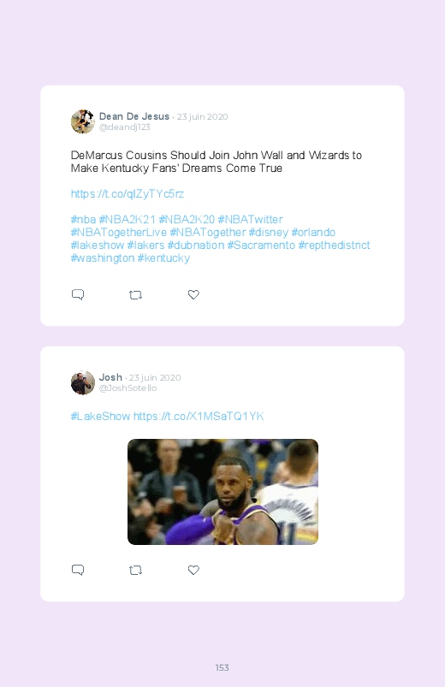Select the #NBATwitter hashtag
This screenshot has height=687, width=445.
[251, 220]
